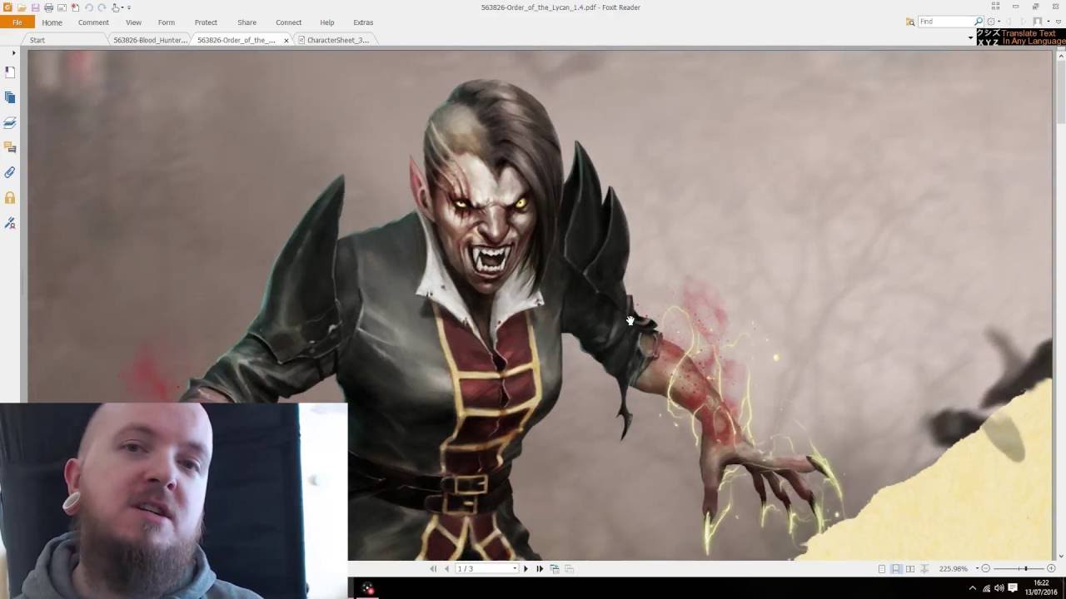Open the View ribbon tab
The image size is (1066, 599).
point(133,22)
